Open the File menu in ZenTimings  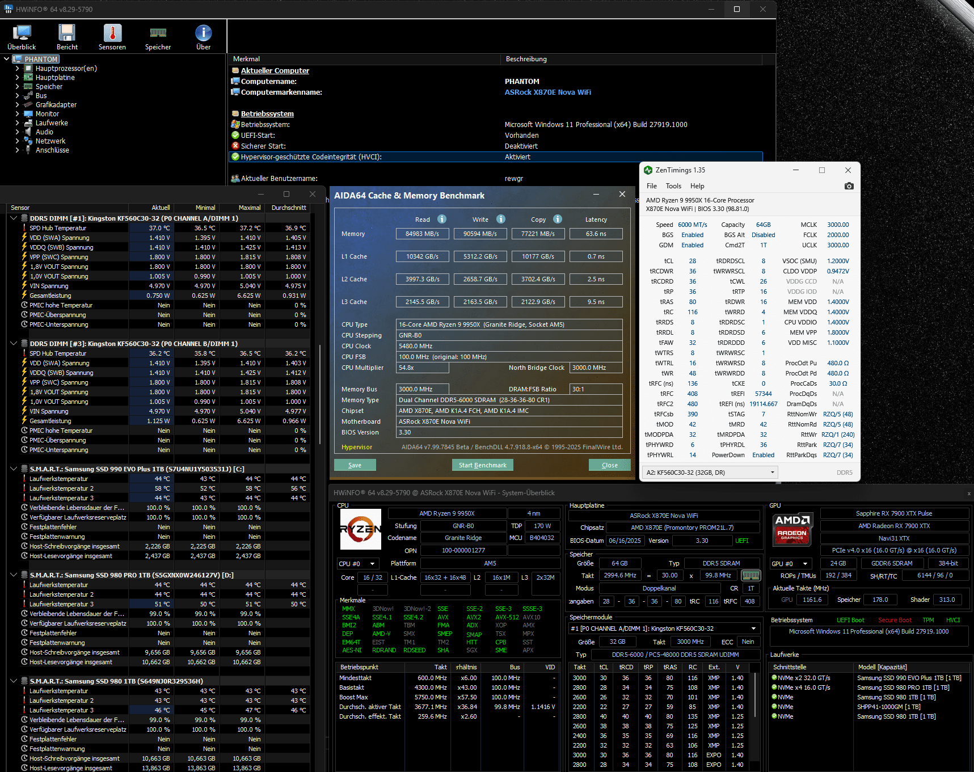pos(652,186)
